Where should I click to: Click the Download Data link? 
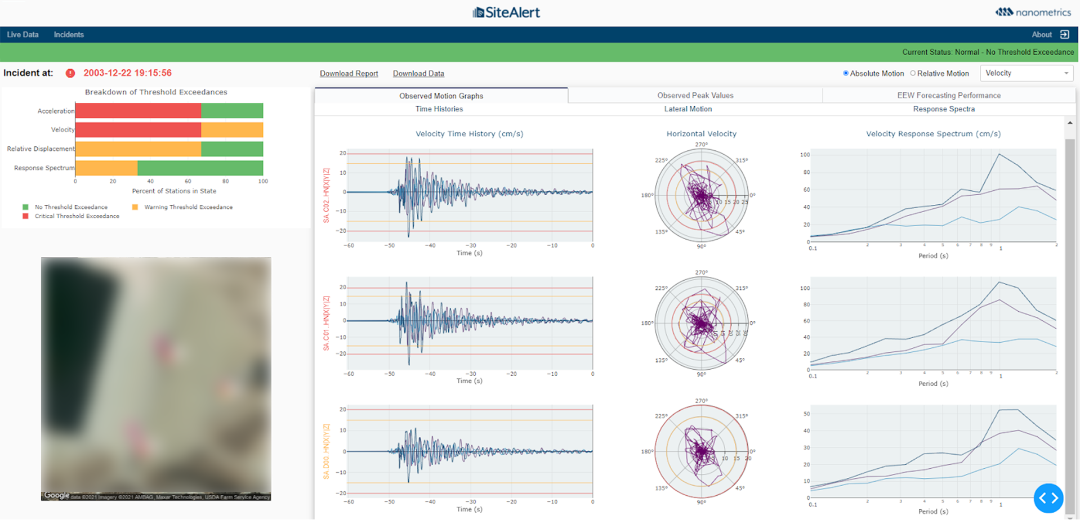click(x=418, y=73)
